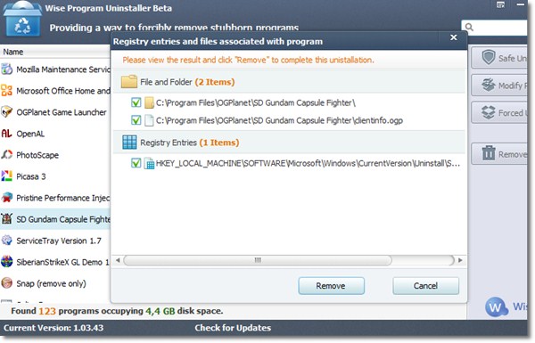
Task: Open the title bar menu icon
Action: coord(500,4)
